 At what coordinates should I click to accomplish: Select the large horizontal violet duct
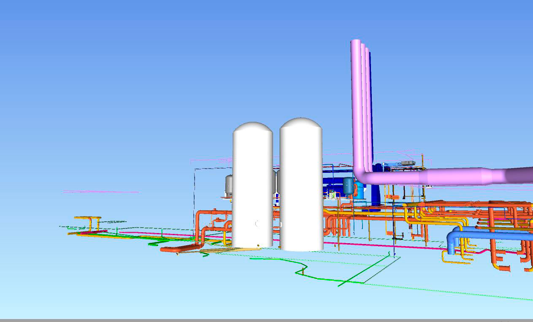tap(447, 177)
